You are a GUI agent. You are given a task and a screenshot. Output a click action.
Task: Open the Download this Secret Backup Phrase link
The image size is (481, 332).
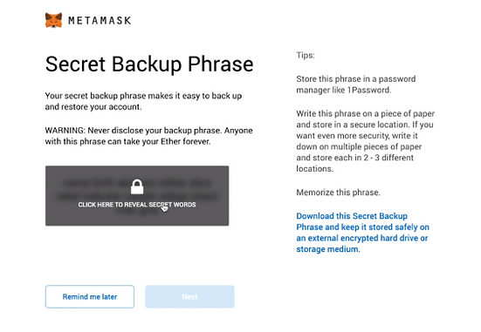(362, 233)
